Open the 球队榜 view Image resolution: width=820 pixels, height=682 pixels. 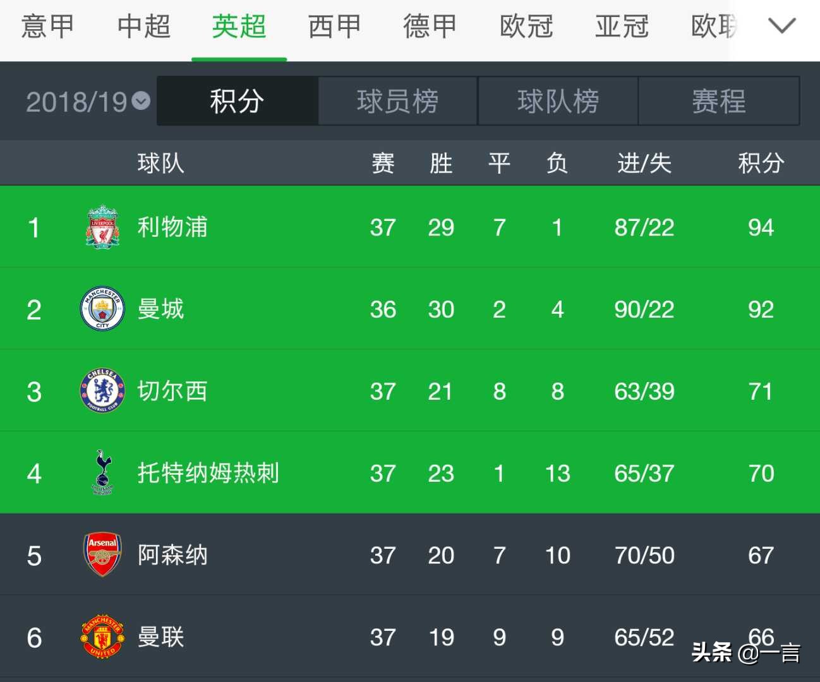point(558,101)
